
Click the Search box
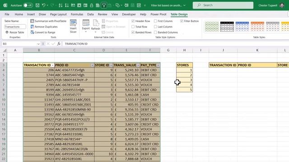(x=223, y=5)
